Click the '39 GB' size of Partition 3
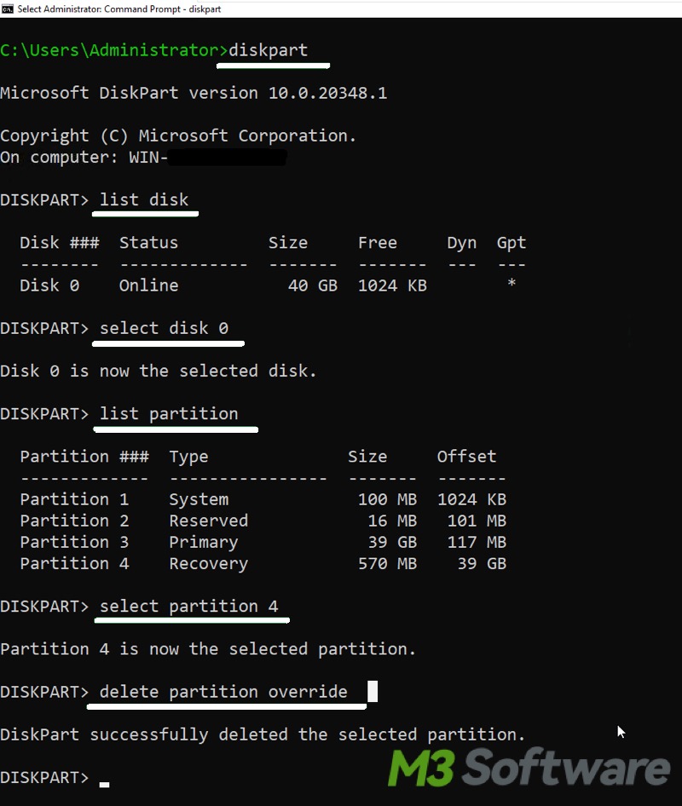The image size is (682, 806). tap(392, 542)
